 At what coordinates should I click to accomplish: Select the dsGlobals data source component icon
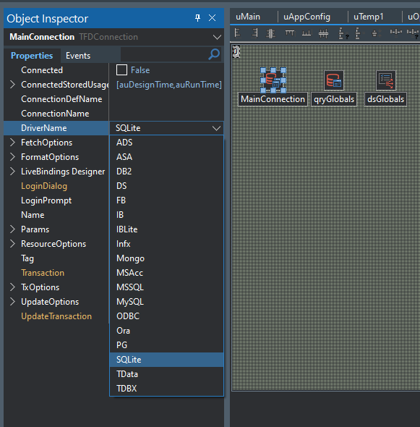386,80
